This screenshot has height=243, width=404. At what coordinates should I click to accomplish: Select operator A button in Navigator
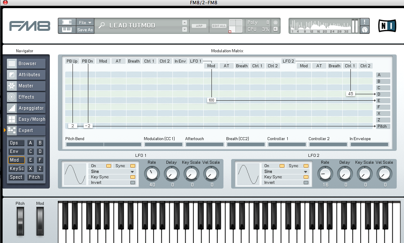tap(30, 143)
